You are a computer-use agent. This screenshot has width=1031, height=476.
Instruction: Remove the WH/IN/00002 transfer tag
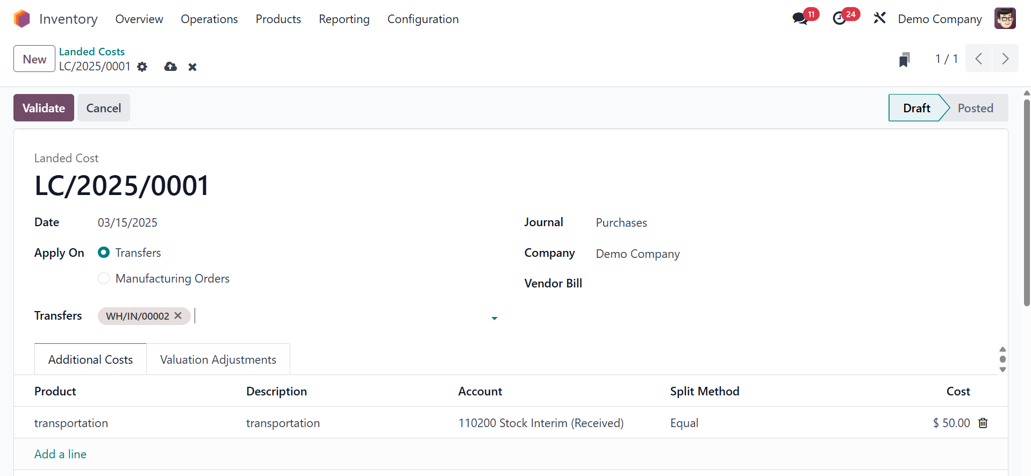tap(178, 316)
